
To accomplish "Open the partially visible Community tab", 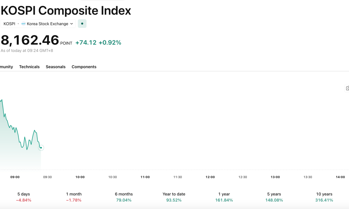I will coord(6,67).
